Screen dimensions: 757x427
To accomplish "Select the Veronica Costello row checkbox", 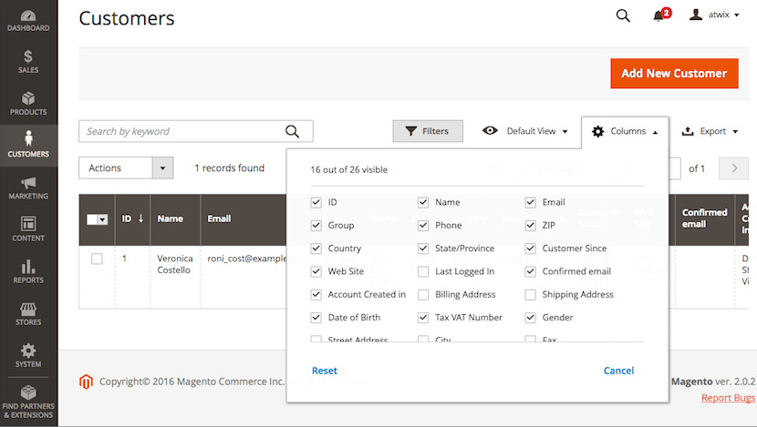I will [97, 259].
